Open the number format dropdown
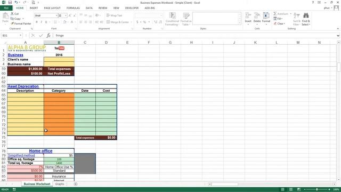Screen dimensions: 341x192 (x=161, y=15)
